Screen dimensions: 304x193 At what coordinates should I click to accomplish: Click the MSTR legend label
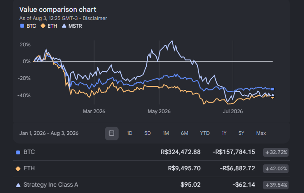click(75, 26)
